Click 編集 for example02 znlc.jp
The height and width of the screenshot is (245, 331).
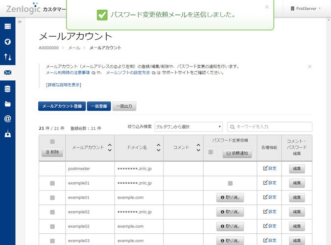click(x=297, y=212)
